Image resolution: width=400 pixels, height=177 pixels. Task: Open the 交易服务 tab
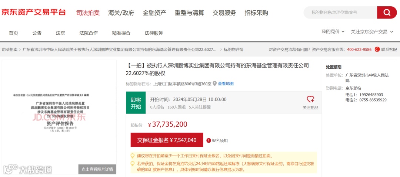(224, 13)
